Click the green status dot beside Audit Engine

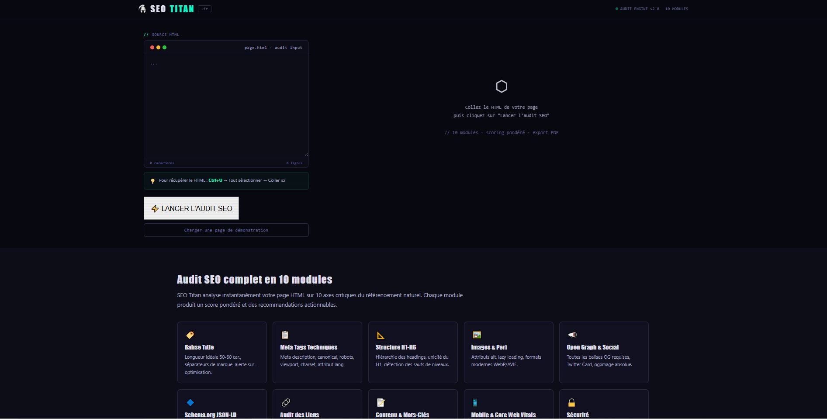617,9
